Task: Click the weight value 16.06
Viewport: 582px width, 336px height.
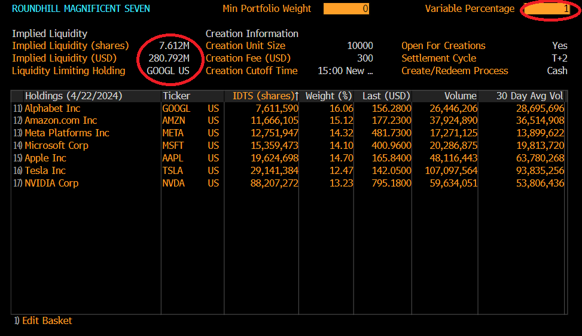Action: pyautogui.click(x=342, y=108)
